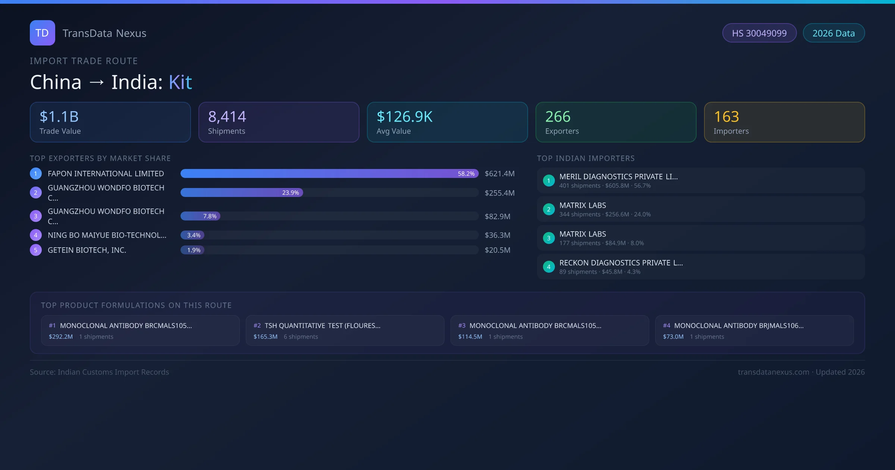Select the 2026 Data pill tag

pos(833,33)
